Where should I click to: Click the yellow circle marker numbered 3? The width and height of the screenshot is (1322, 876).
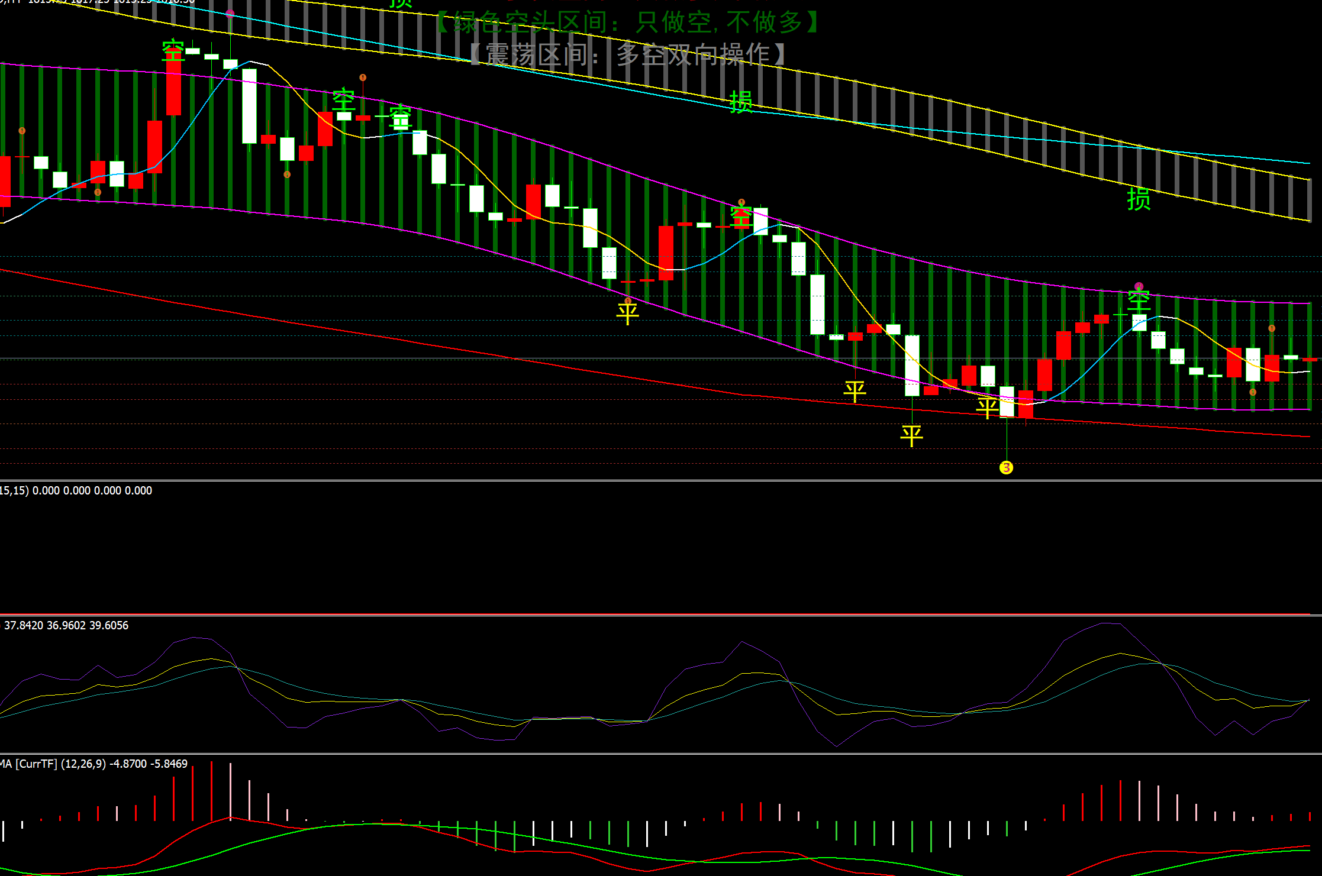[1006, 468]
